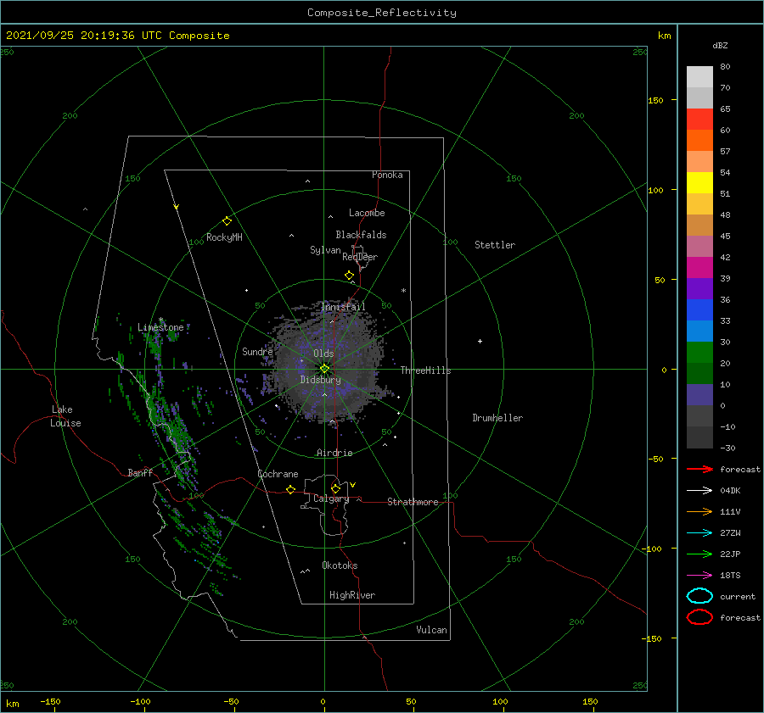Click the Limestone label
Image resolution: width=764 pixels, height=713 pixels.
pyautogui.click(x=160, y=327)
